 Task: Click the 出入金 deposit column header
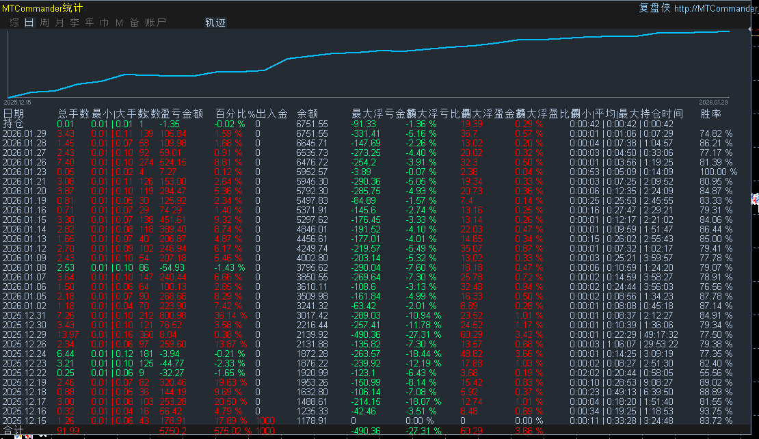[271, 114]
